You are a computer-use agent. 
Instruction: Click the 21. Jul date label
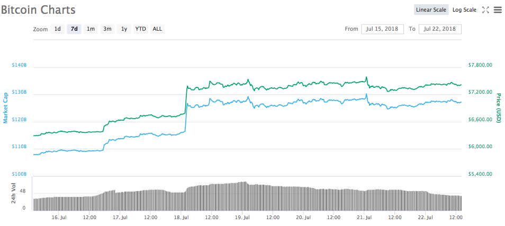(x=364, y=218)
